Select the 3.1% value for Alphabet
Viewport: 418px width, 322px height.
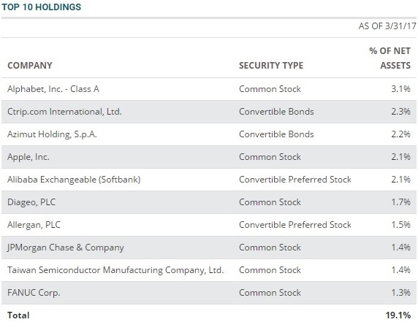point(401,89)
